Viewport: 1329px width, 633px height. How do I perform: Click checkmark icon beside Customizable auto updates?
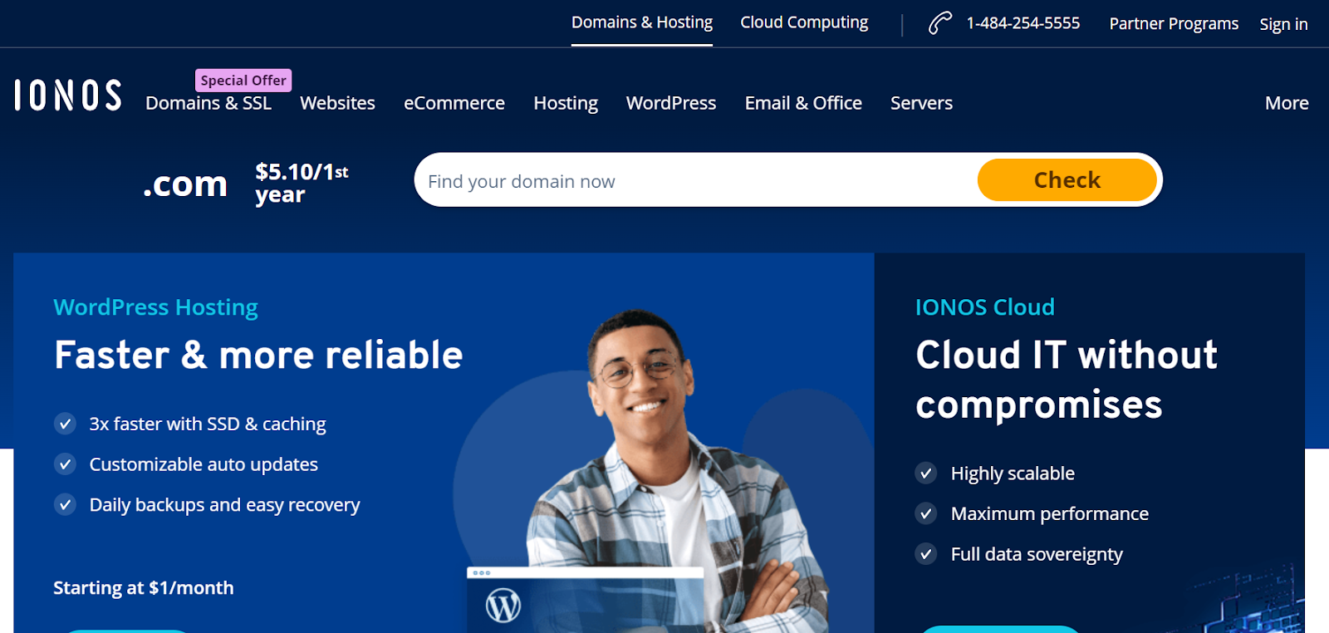click(x=65, y=464)
